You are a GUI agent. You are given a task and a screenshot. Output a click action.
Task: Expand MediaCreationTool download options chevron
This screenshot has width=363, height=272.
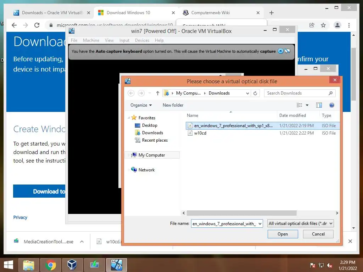(82, 242)
